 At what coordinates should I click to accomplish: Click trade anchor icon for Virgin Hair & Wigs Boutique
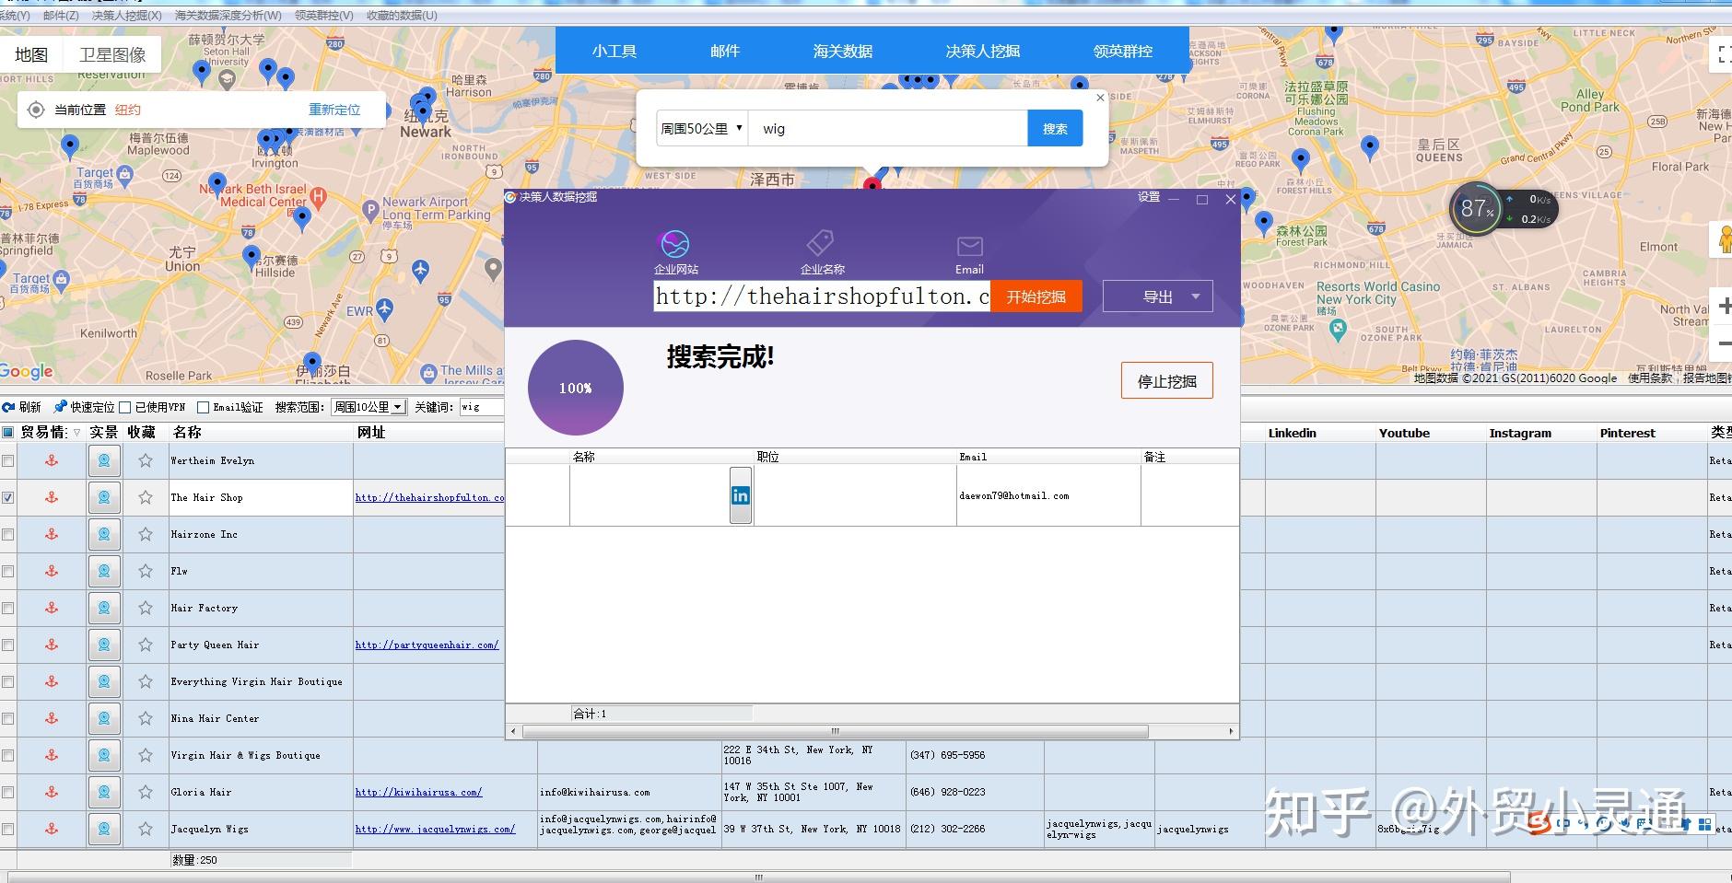click(x=52, y=755)
